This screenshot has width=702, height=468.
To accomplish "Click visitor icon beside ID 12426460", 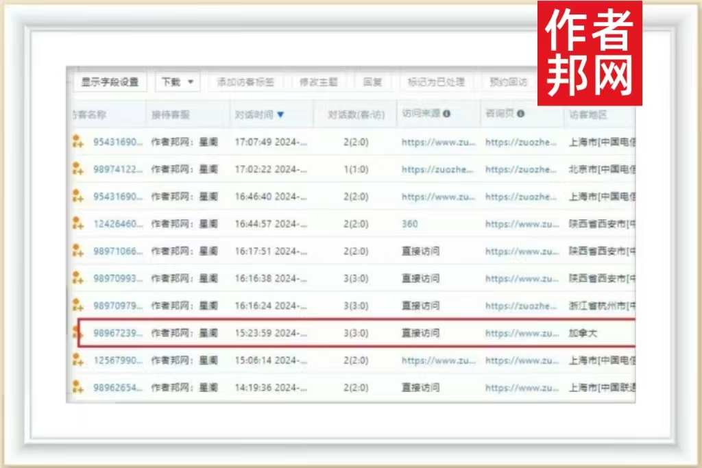I will (x=77, y=223).
